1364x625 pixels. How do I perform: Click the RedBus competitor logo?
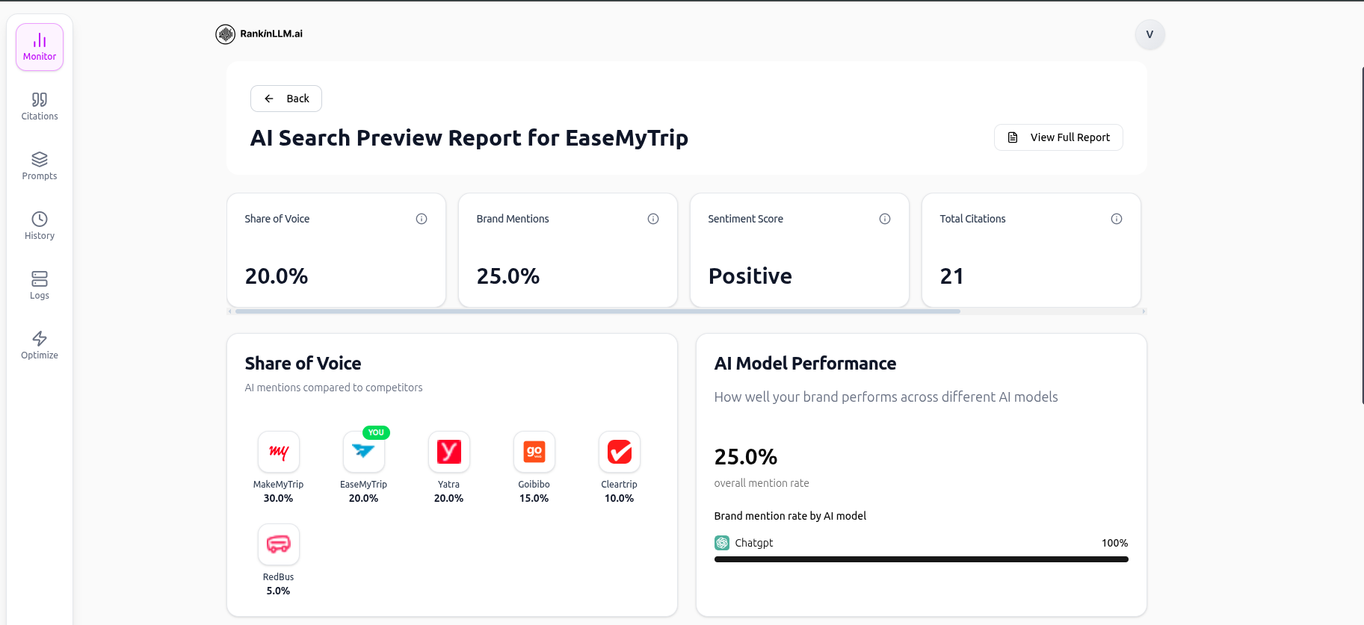pyautogui.click(x=279, y=544)
